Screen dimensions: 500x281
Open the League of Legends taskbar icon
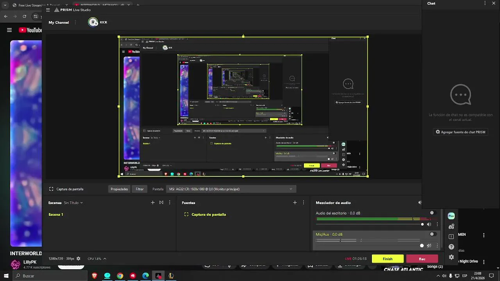(171, 276)
